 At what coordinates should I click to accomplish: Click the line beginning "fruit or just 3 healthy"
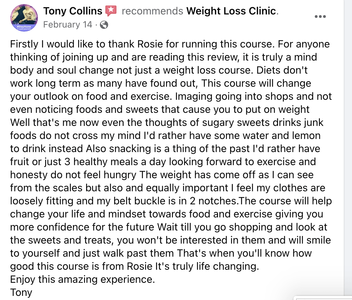point(163,162)
